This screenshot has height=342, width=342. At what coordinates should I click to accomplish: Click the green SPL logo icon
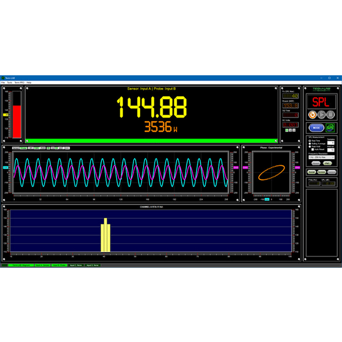tap(330, 128)
